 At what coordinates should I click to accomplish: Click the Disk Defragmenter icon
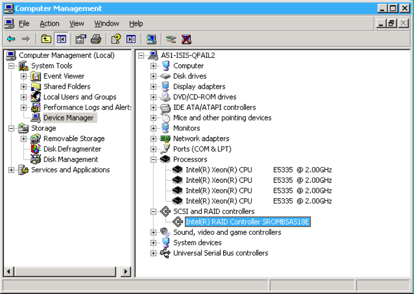pos(35,149)
